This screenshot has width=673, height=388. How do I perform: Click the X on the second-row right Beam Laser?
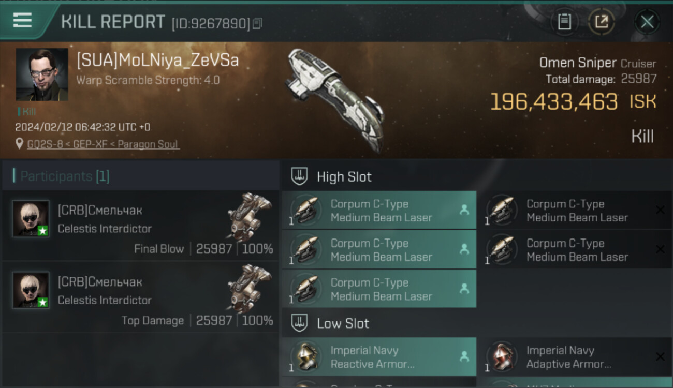(660, 249)
